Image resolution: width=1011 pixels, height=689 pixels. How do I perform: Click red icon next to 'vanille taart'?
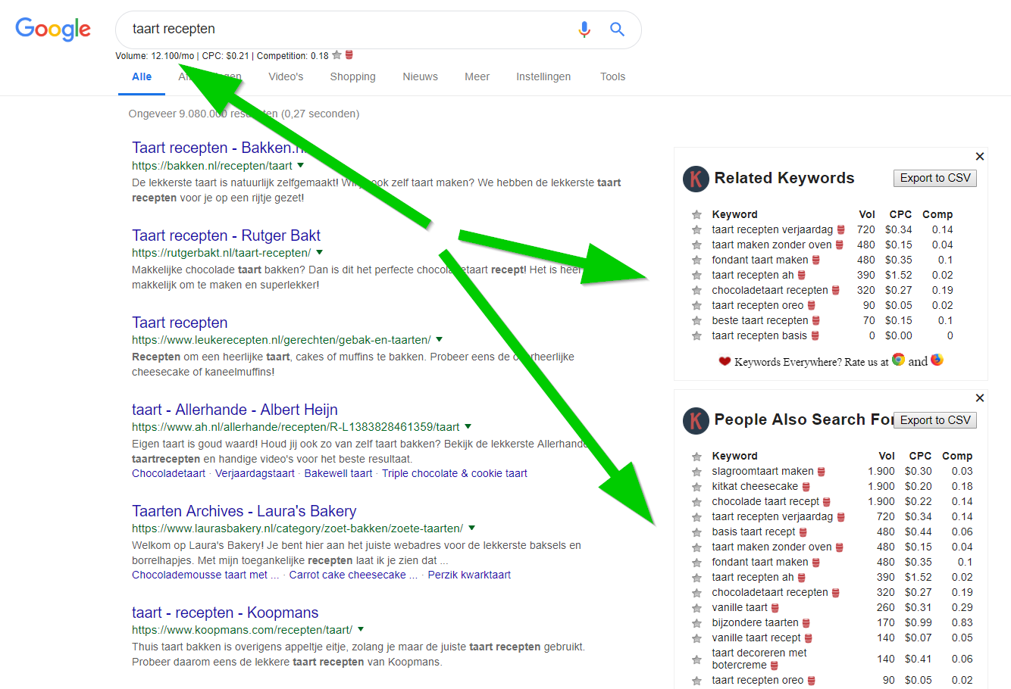[x=775, y=607]
